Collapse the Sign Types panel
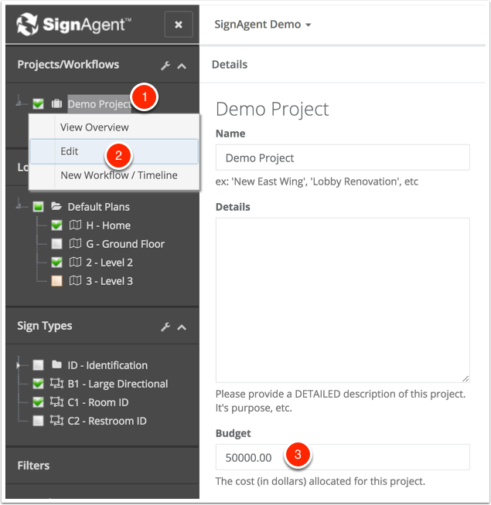Screen dimensions: 491x505 (182, 327)
